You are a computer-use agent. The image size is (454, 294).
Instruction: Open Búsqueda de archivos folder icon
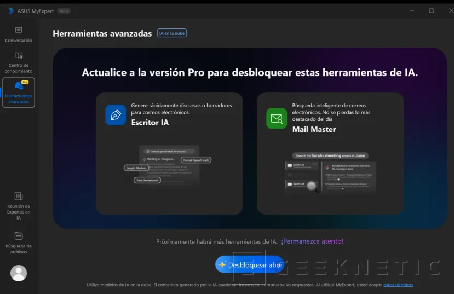pyautogui.click(x=19, y=236)
